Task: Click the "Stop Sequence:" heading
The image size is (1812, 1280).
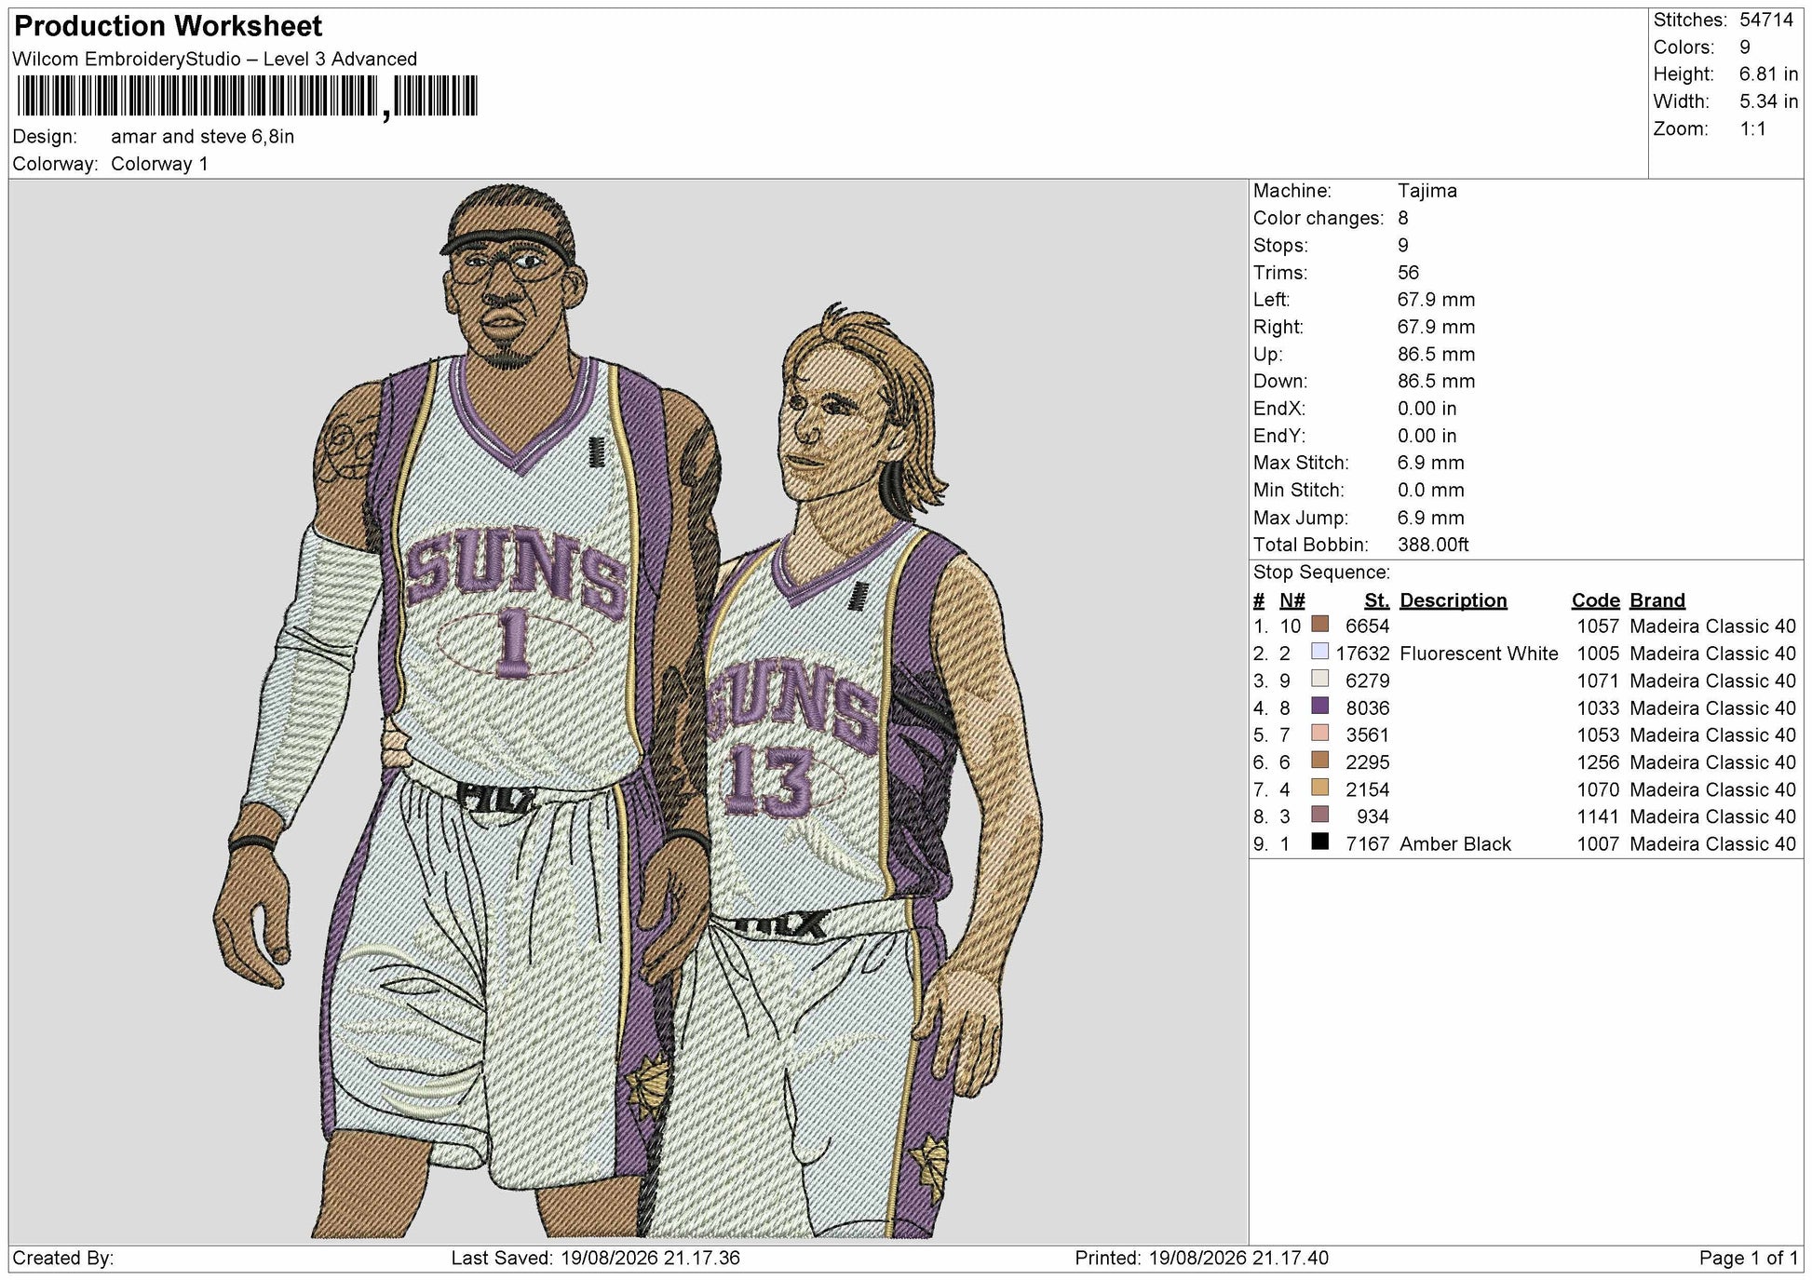Action: [1321, 573]
